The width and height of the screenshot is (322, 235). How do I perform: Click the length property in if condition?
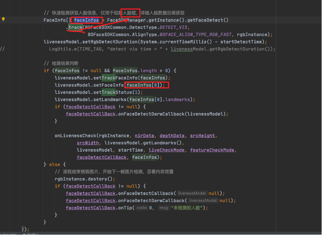click(149, 71)
